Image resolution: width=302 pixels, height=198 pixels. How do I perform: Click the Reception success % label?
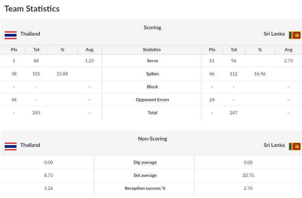(x=145, y=188)
